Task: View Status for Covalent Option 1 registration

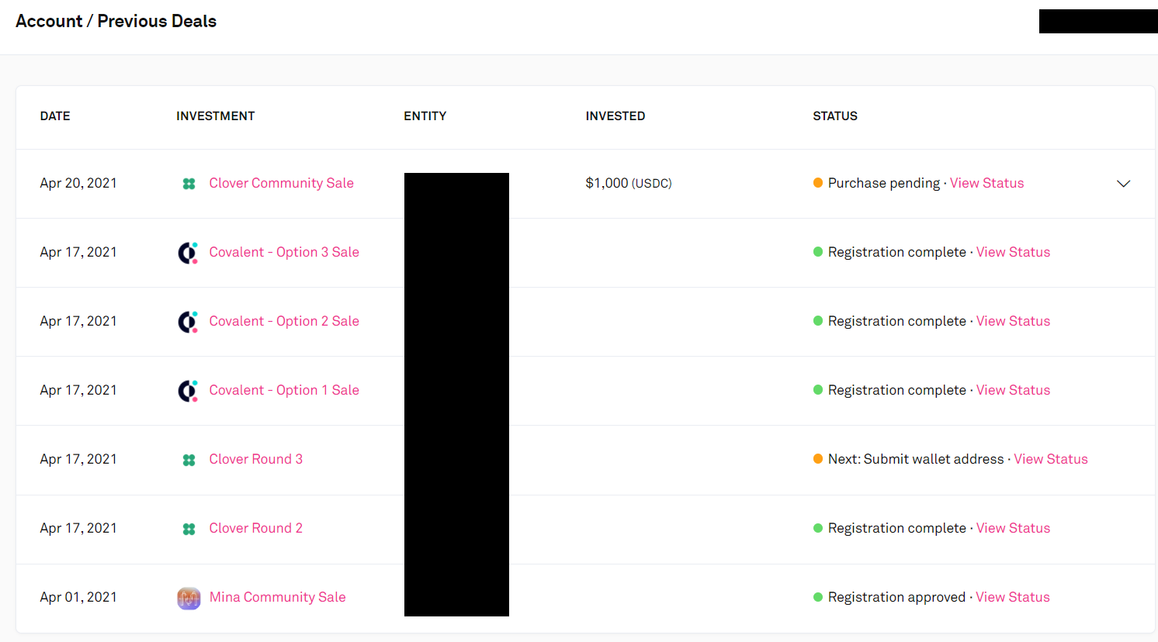Action: [x=1013, y=390]
